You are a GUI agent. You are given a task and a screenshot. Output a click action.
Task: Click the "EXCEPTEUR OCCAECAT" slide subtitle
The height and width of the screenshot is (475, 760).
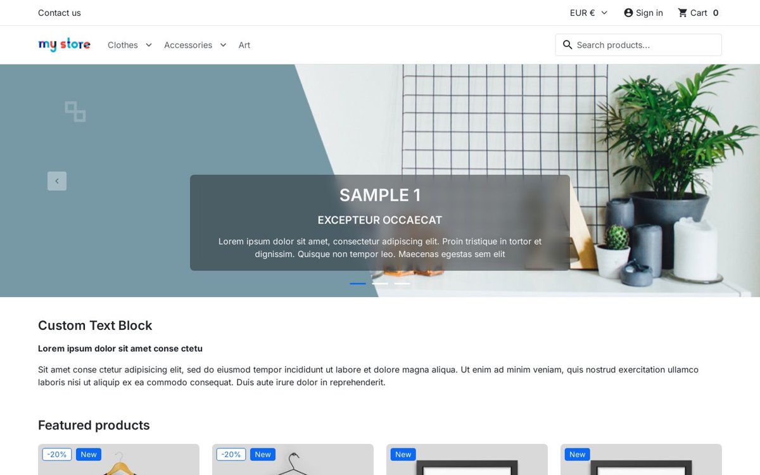click(x=380, y=220)
